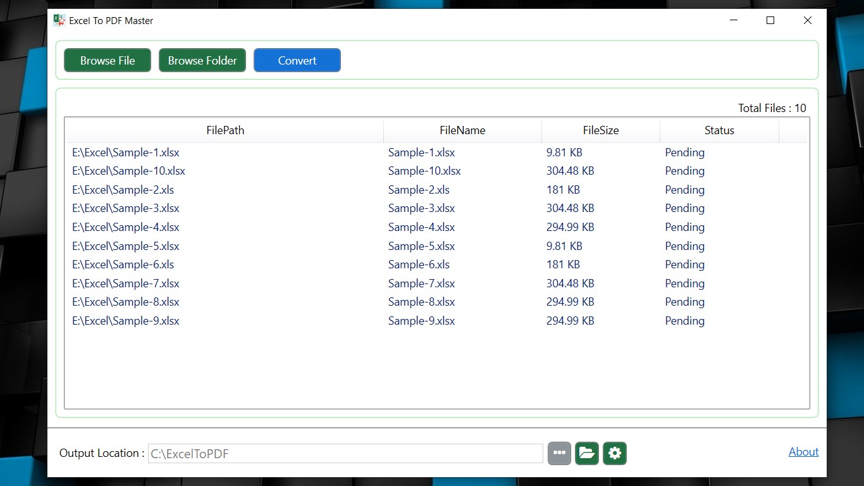
Task: Click the FileName cell Sample-6.xls
Action: tap(419, 265)
